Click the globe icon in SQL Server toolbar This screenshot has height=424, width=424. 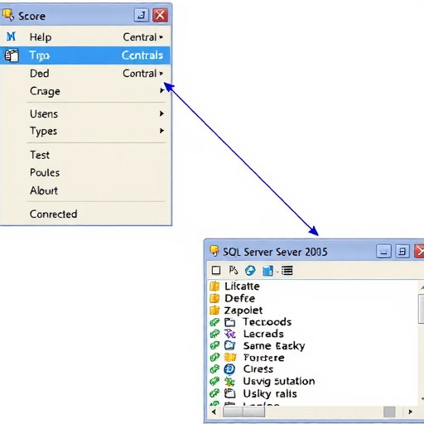pos(250,271)
